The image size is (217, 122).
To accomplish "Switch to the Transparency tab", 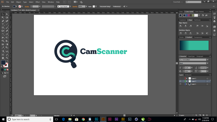I will tap(198, 37).
